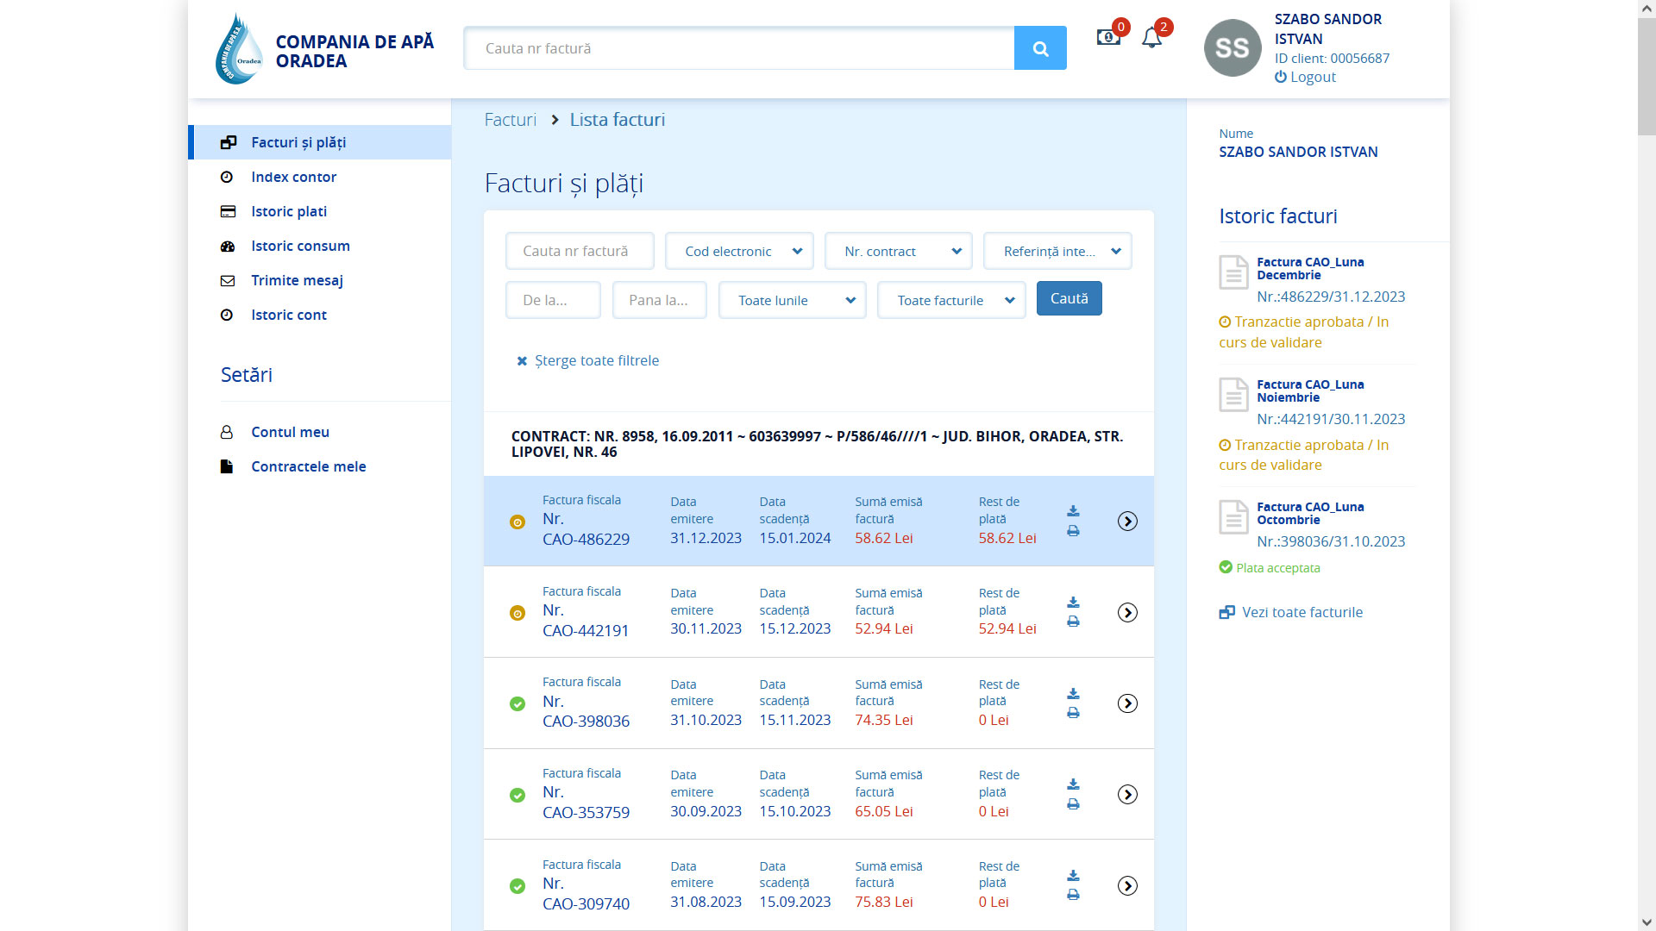Open the Nr. contract dropdown
The image size is (1656, 931).
898,252
